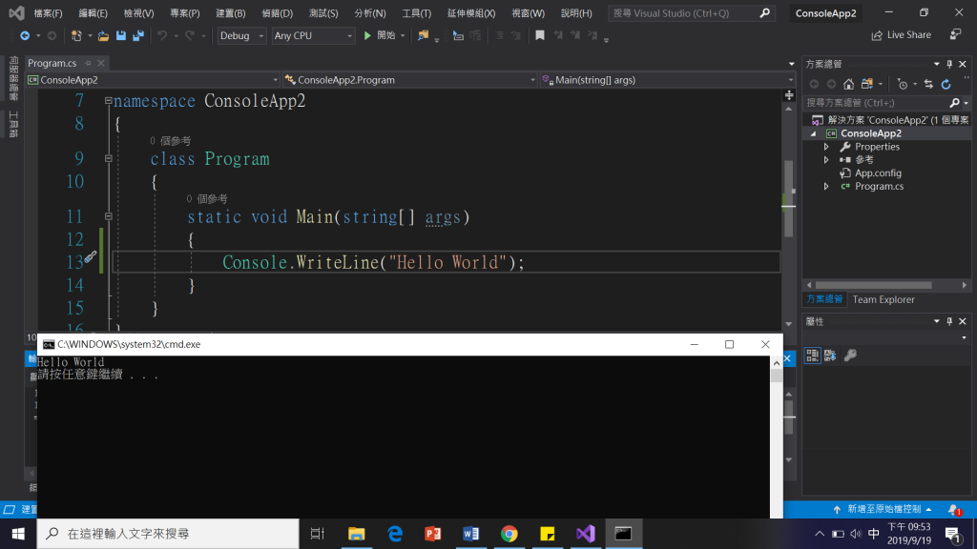Image resolution: width=977 pixels, height=549 pixels.
Task: Click the Live Share button
Action: pos(901,35)
